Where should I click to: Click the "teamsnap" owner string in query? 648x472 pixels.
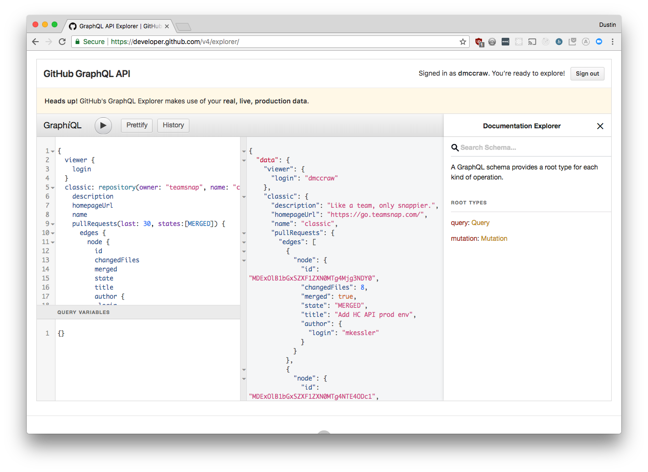[184, 187]
